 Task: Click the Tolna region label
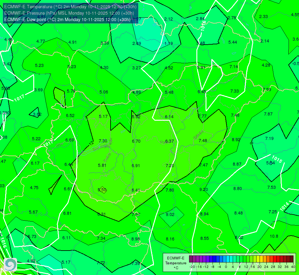click(107, 158)
